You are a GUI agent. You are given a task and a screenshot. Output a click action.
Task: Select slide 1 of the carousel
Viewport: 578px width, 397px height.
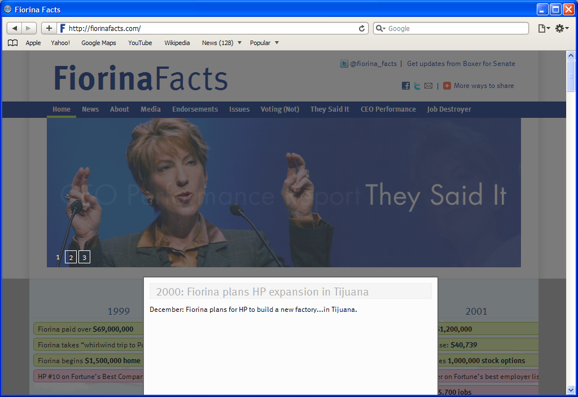coord(58,257)
